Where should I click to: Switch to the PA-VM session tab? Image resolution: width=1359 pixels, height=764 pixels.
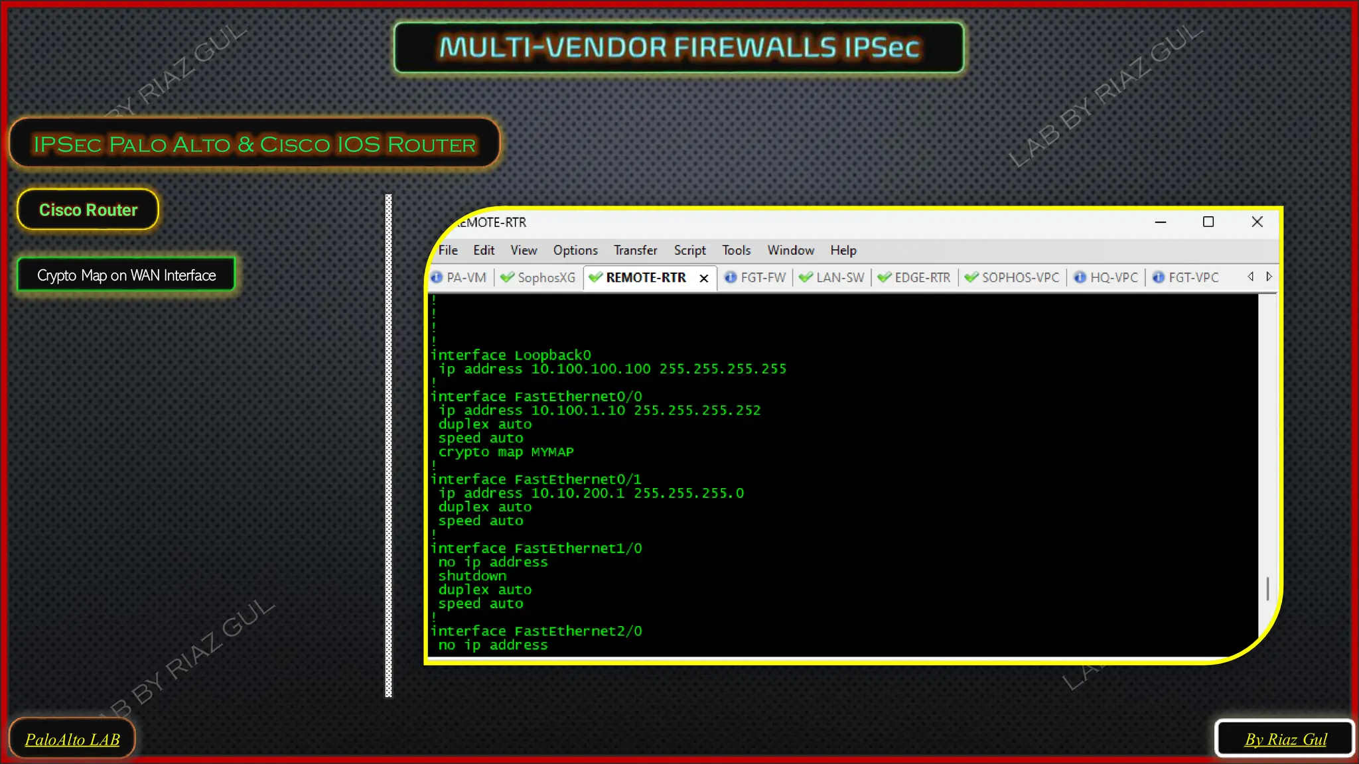(459, 277)
